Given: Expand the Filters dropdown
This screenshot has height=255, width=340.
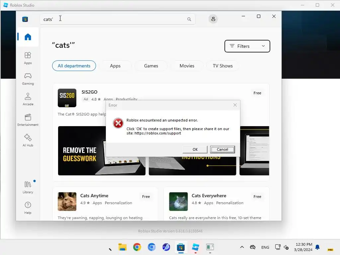Looking at the screenshot, I should tap(247, 46).
